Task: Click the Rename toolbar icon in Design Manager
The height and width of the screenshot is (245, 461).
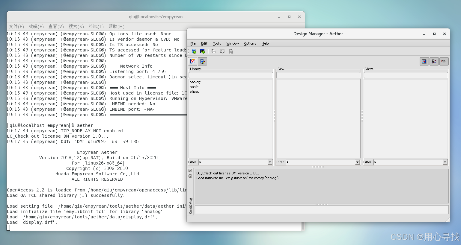Action: point(222,51)
